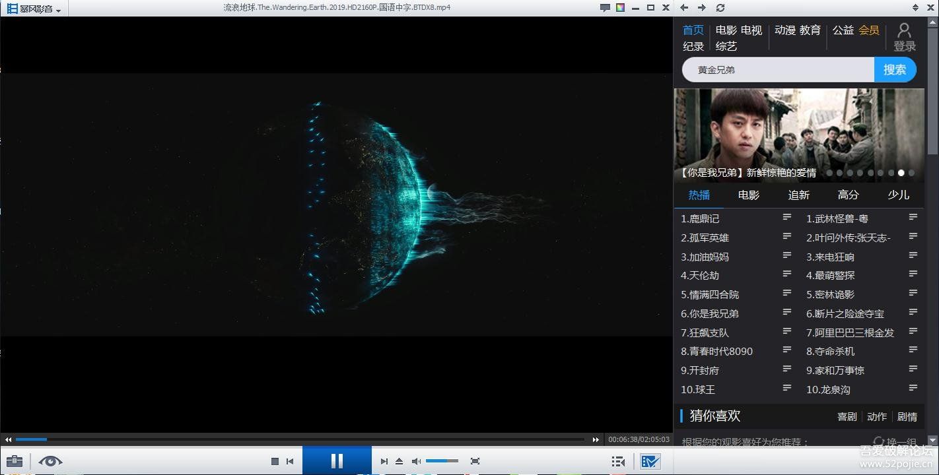The width and height of the screenshot is (939, 475).
Task: Click the rewind double-arrow button
Action: (8, 439)
